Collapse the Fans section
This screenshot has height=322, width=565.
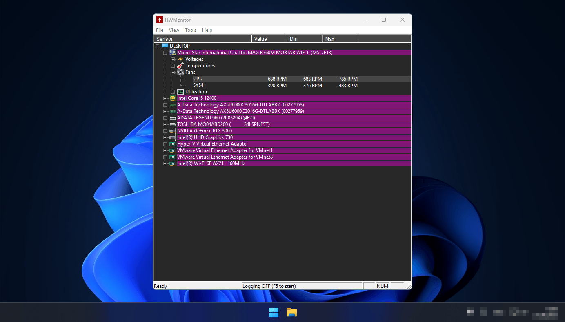pyautogui.click(x=173, y=72)
